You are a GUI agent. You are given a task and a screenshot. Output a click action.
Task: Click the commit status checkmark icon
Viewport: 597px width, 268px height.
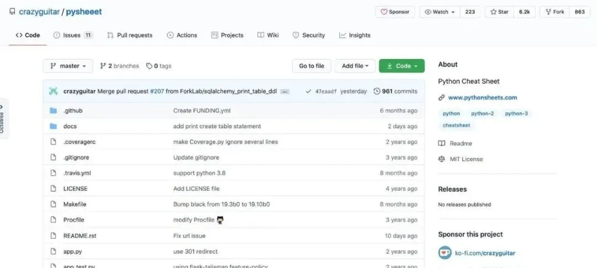[308, 91]
